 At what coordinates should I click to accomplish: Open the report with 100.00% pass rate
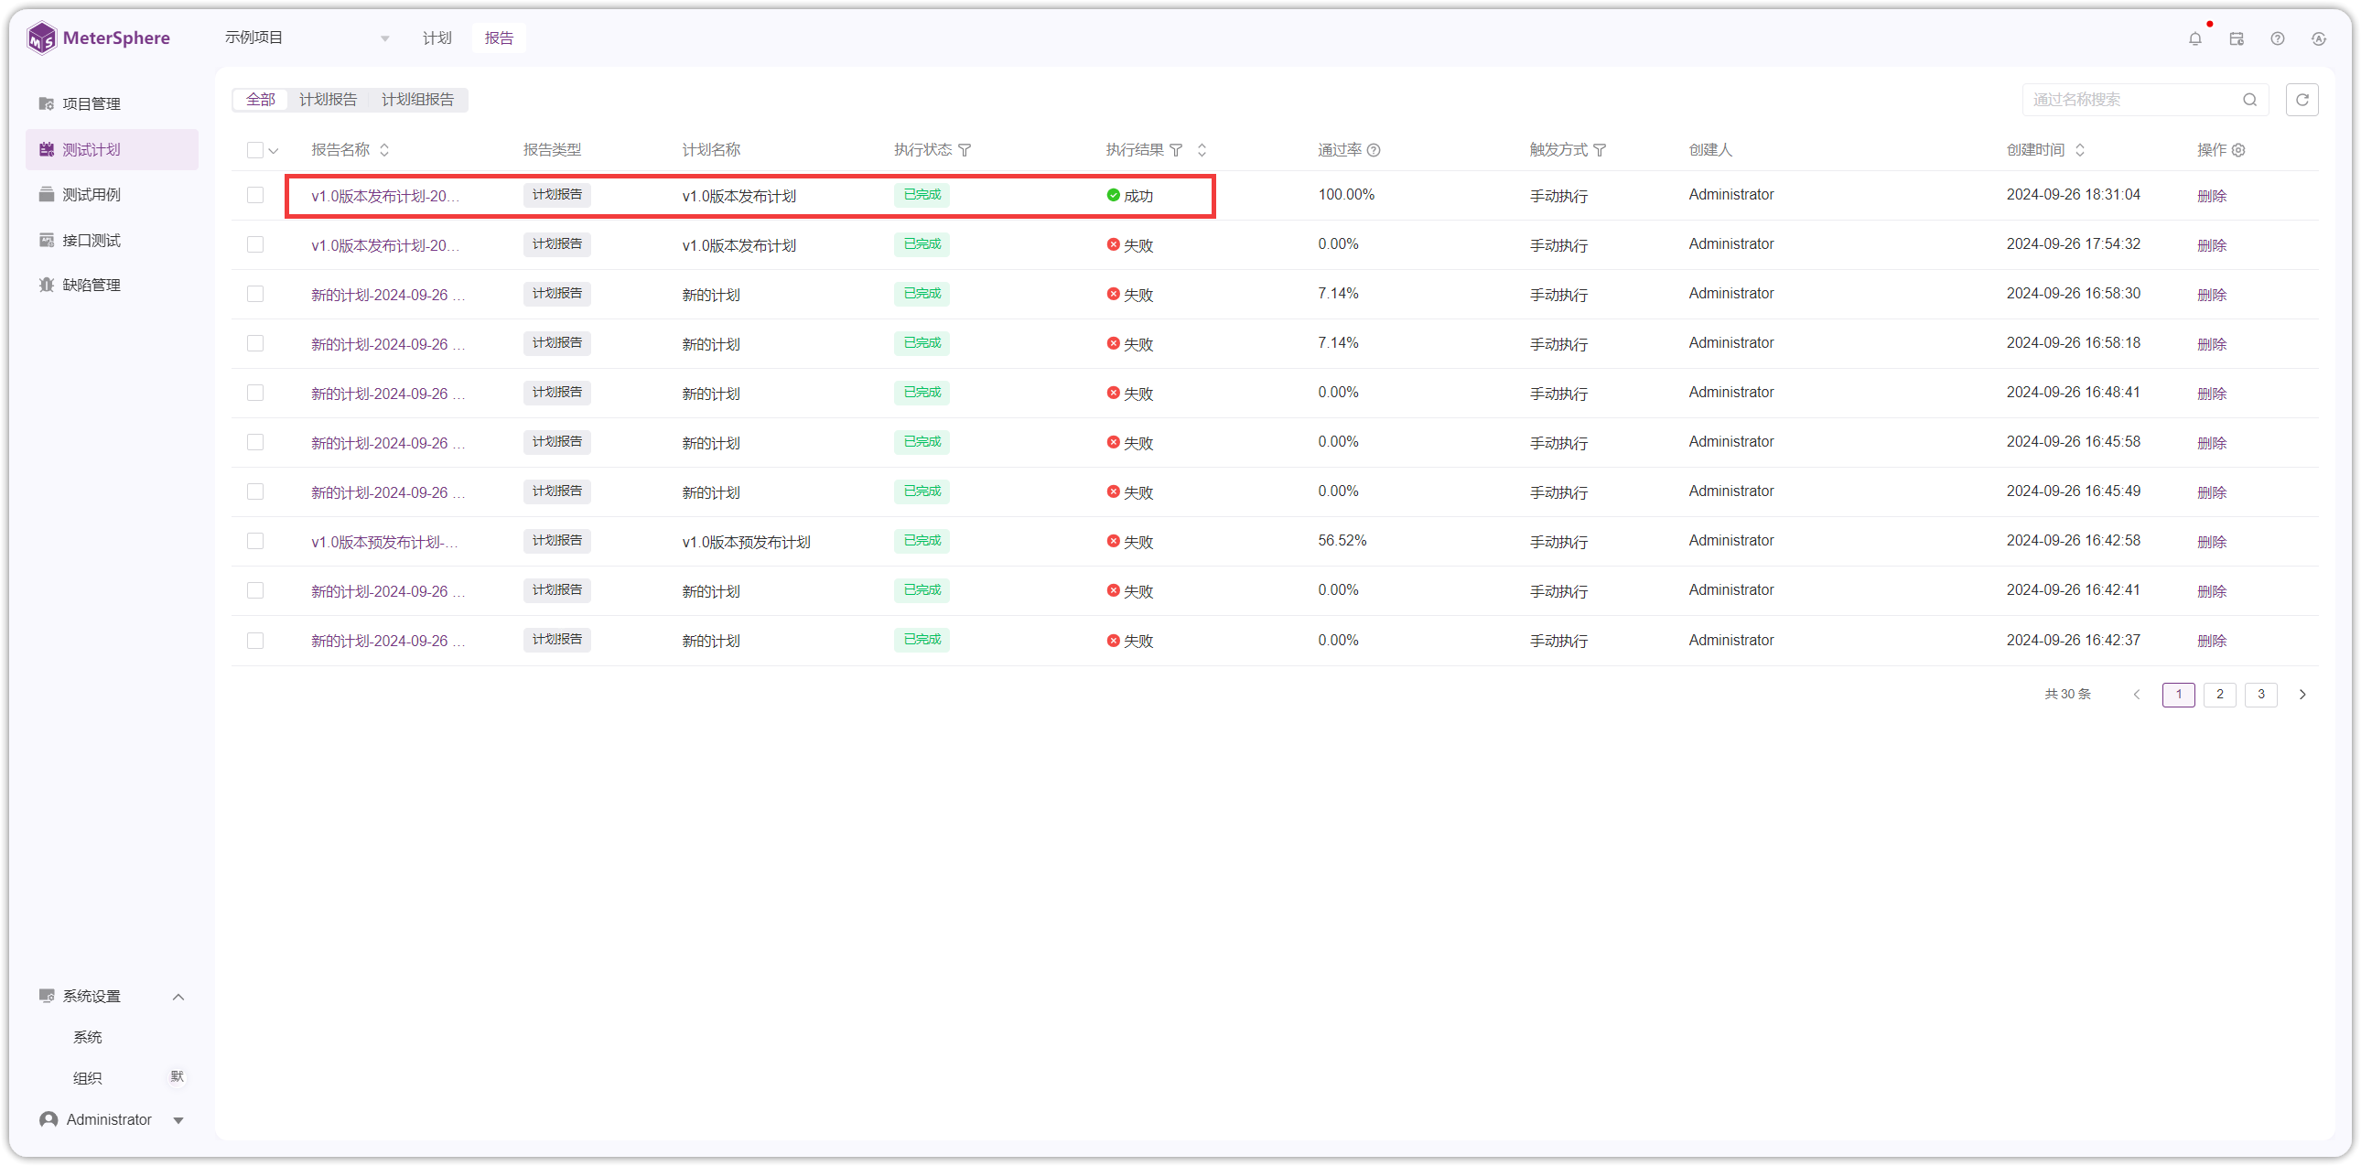tap(385, 196)
